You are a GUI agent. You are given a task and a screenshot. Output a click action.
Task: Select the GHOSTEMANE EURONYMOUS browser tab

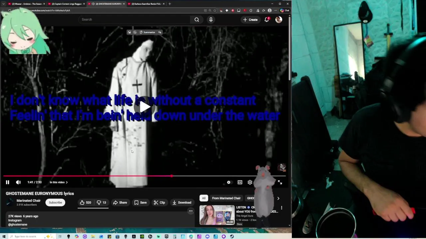106,4
